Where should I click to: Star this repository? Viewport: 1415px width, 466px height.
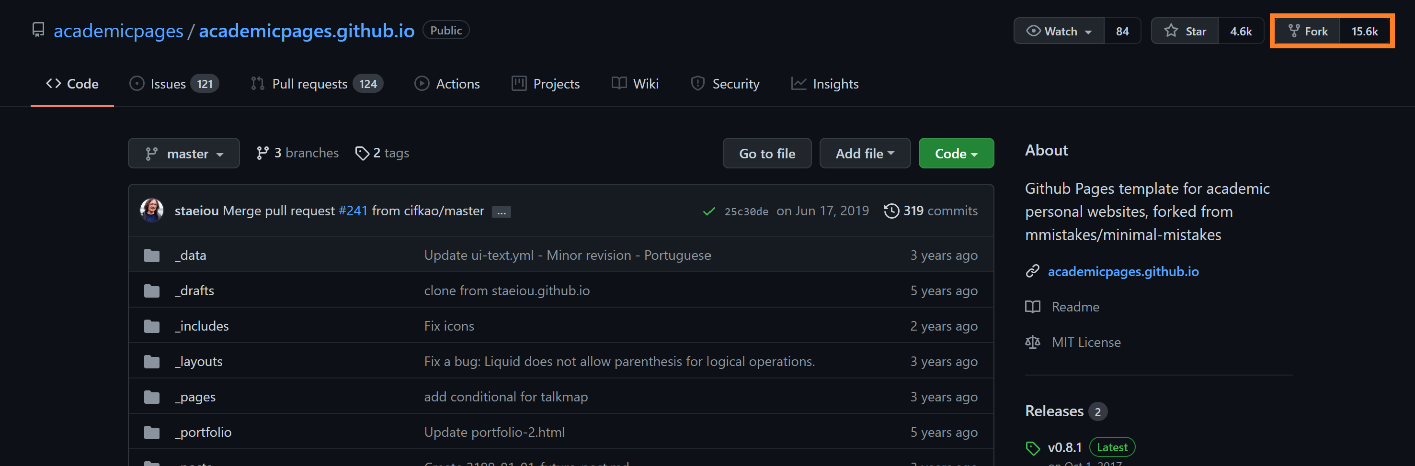(1185, 31)
